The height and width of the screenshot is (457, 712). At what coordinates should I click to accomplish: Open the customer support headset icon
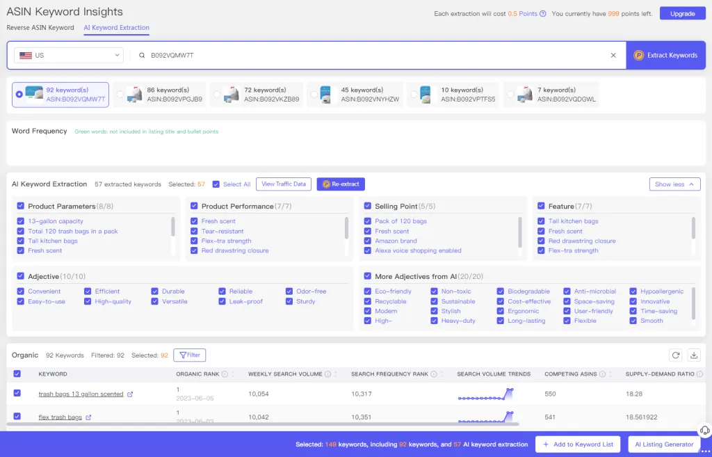click(704, 431)
